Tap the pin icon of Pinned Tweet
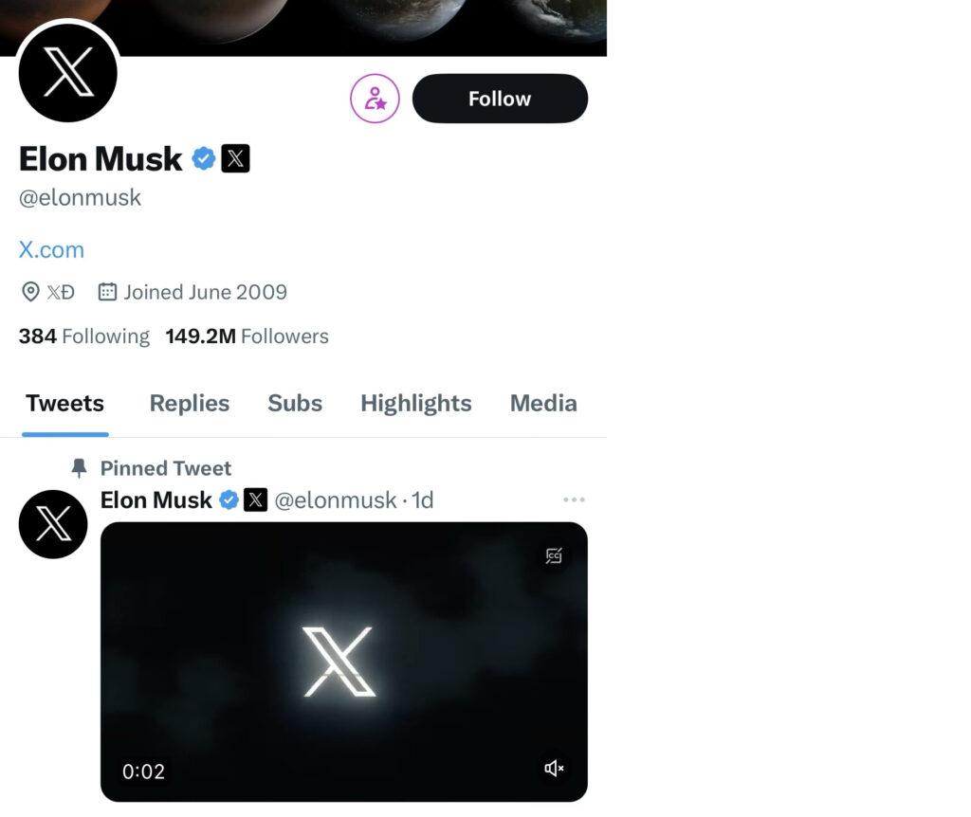 pos(79,468)
